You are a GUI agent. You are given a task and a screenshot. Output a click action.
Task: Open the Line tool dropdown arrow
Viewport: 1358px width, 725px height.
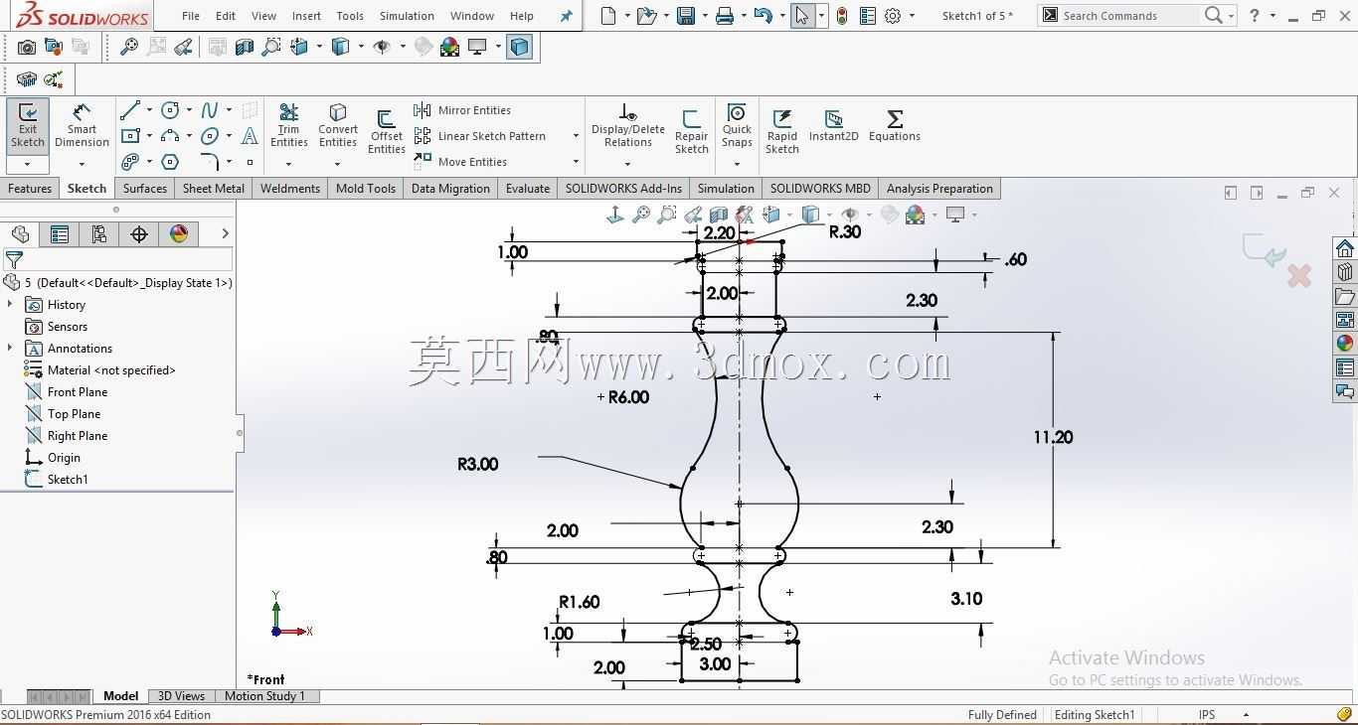(x=149, y=110)
